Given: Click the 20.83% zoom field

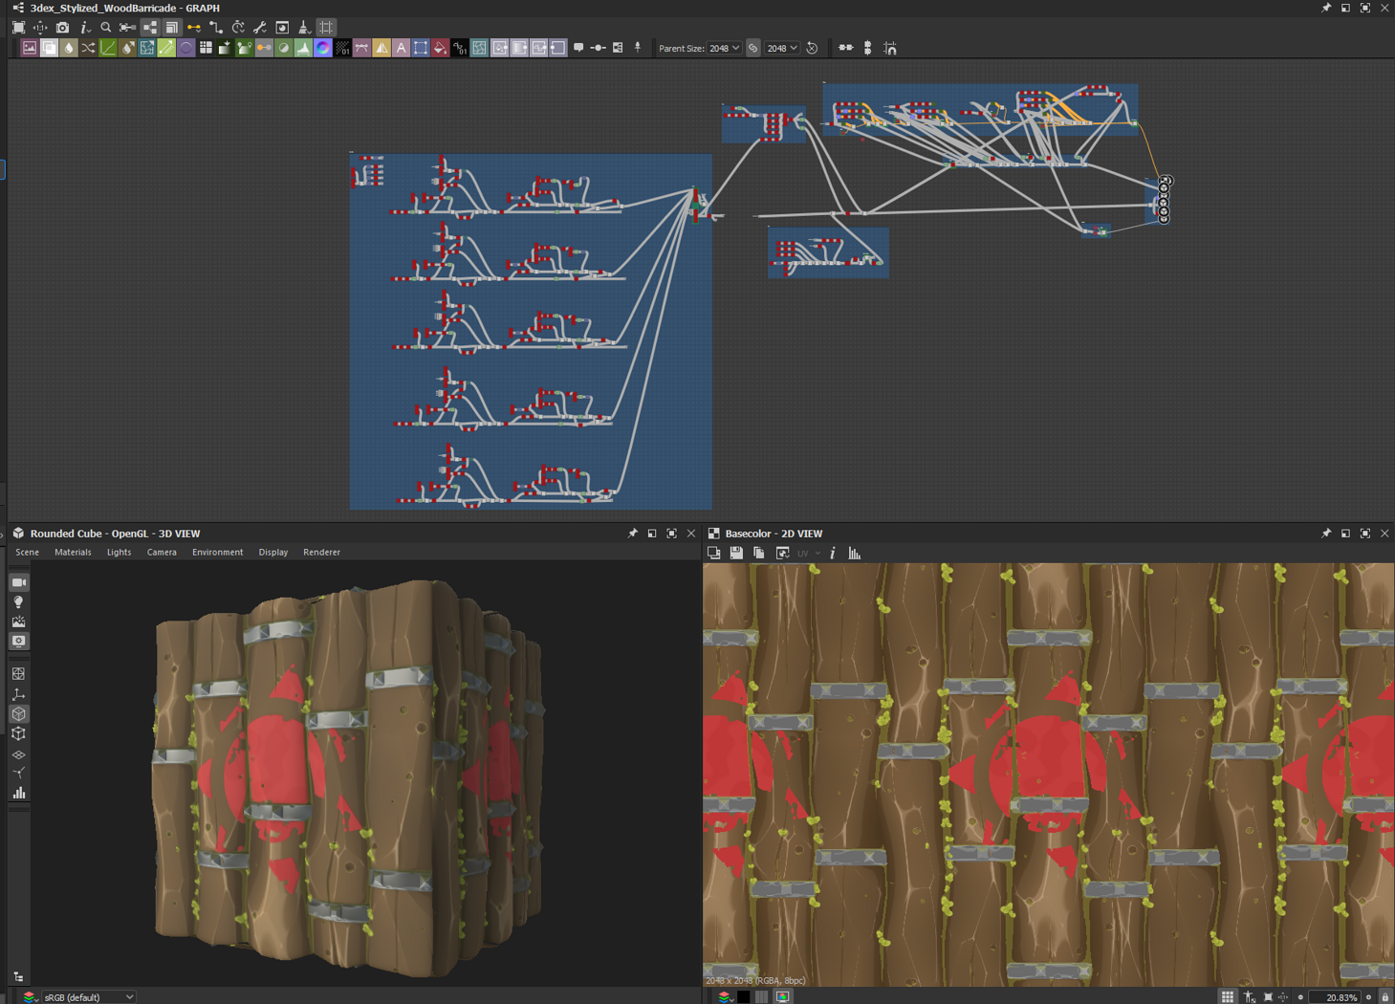Looking at the screenshot, I should tap(1341, 997).
